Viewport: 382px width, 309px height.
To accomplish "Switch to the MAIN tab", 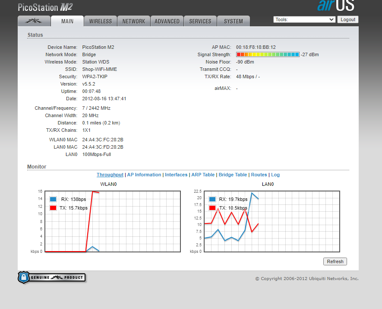I will coord(67,21).
